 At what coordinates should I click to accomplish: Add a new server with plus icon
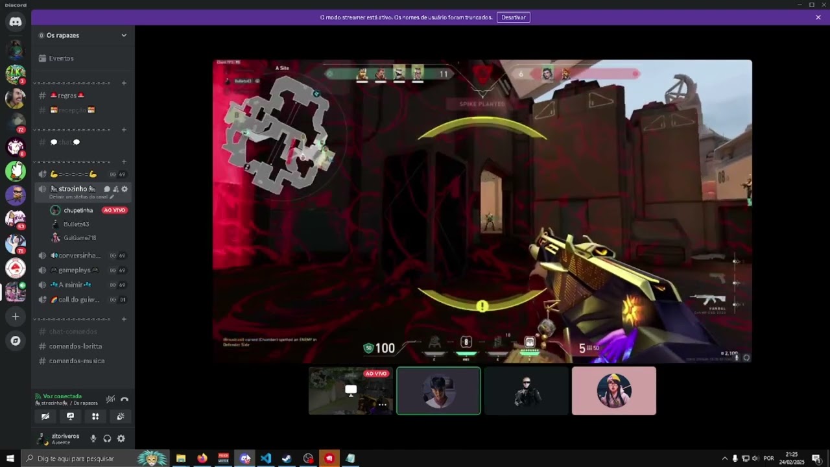tap(16, 317)
